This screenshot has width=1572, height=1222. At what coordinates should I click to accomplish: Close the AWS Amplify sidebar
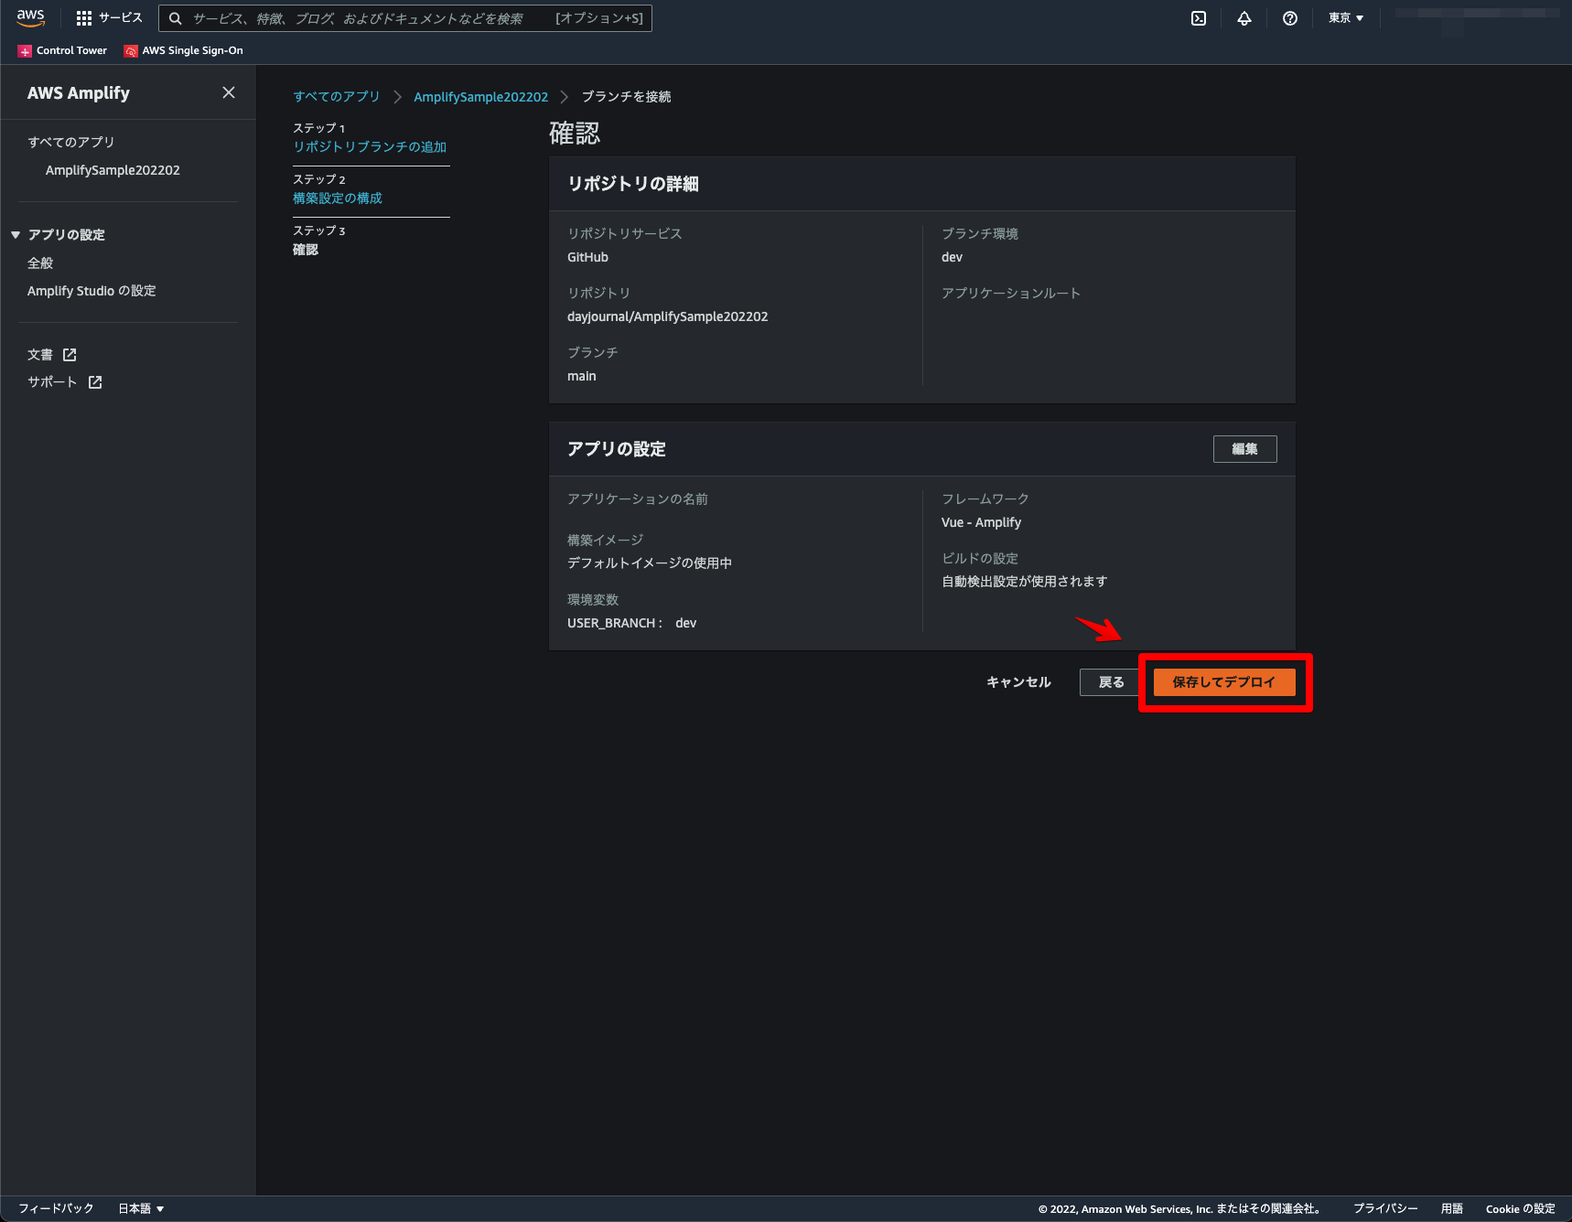click(229, 92)
